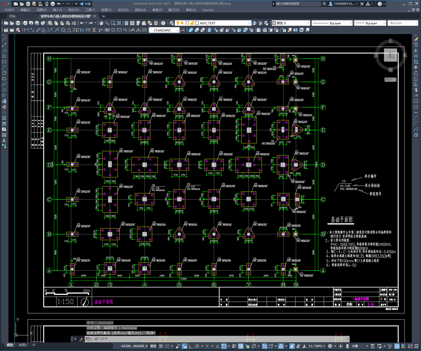
Task: Select the Linear dimension tool
Action: [26, 30]
